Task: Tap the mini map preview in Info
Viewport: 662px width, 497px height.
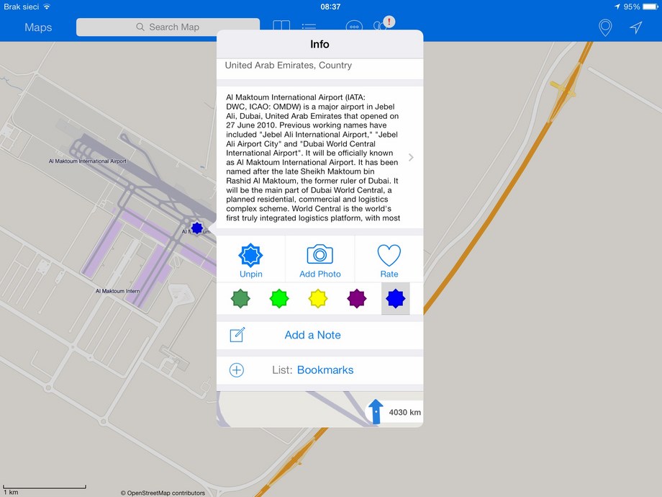Action: coord(319,408)
